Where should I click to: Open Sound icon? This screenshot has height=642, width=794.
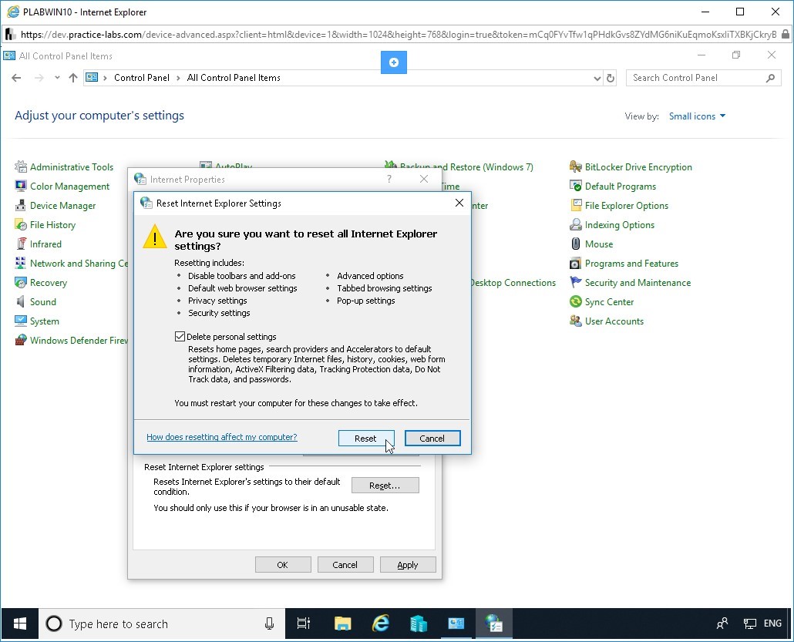tap(21, 301)
